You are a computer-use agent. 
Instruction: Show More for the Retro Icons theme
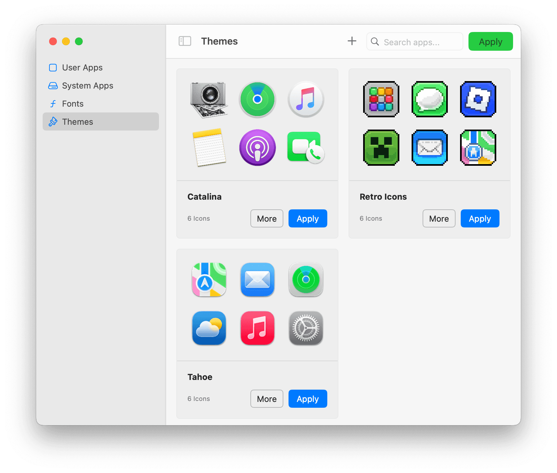[x=439, y=218]
